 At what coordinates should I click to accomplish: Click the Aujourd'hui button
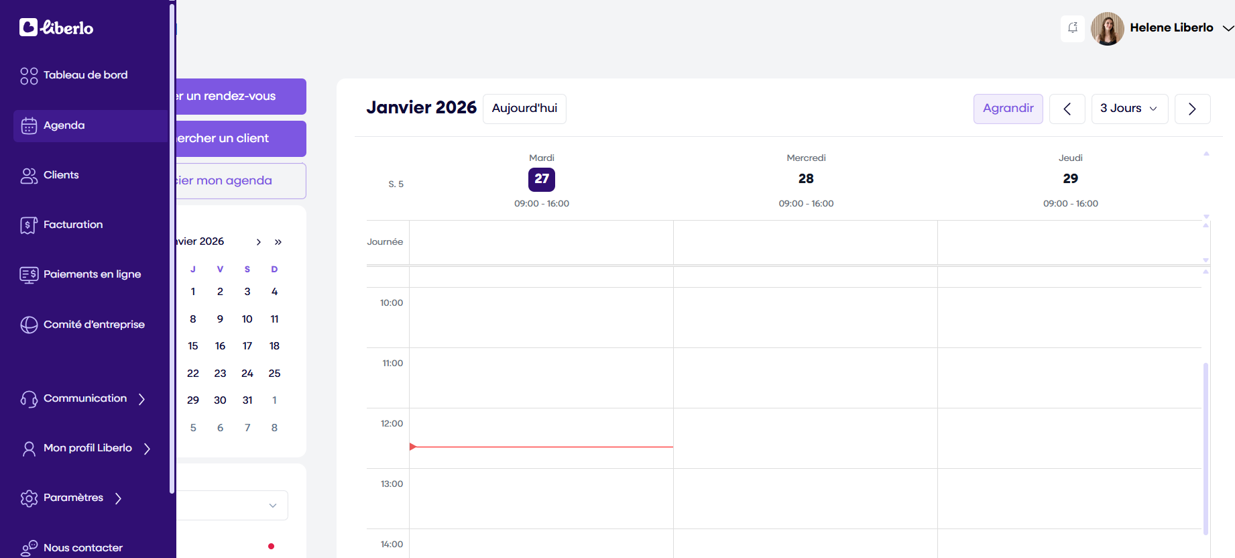pos(524,109)
